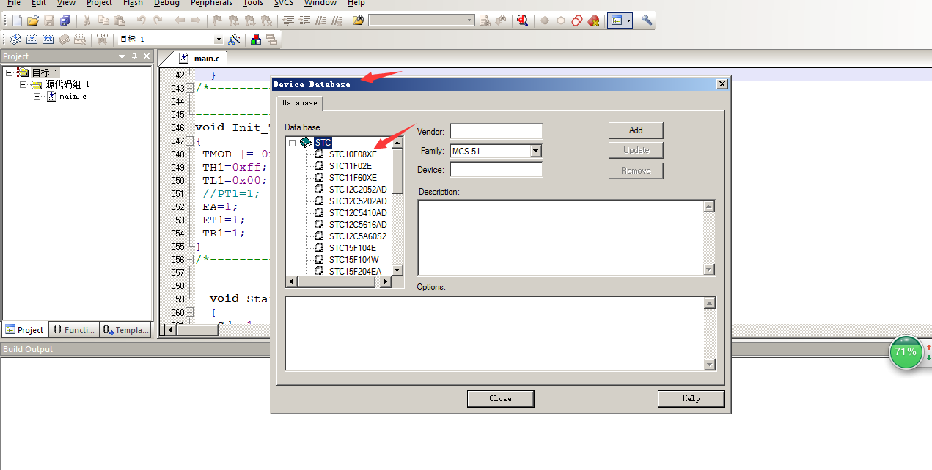Click the Vendor input field

click(496, 132)
